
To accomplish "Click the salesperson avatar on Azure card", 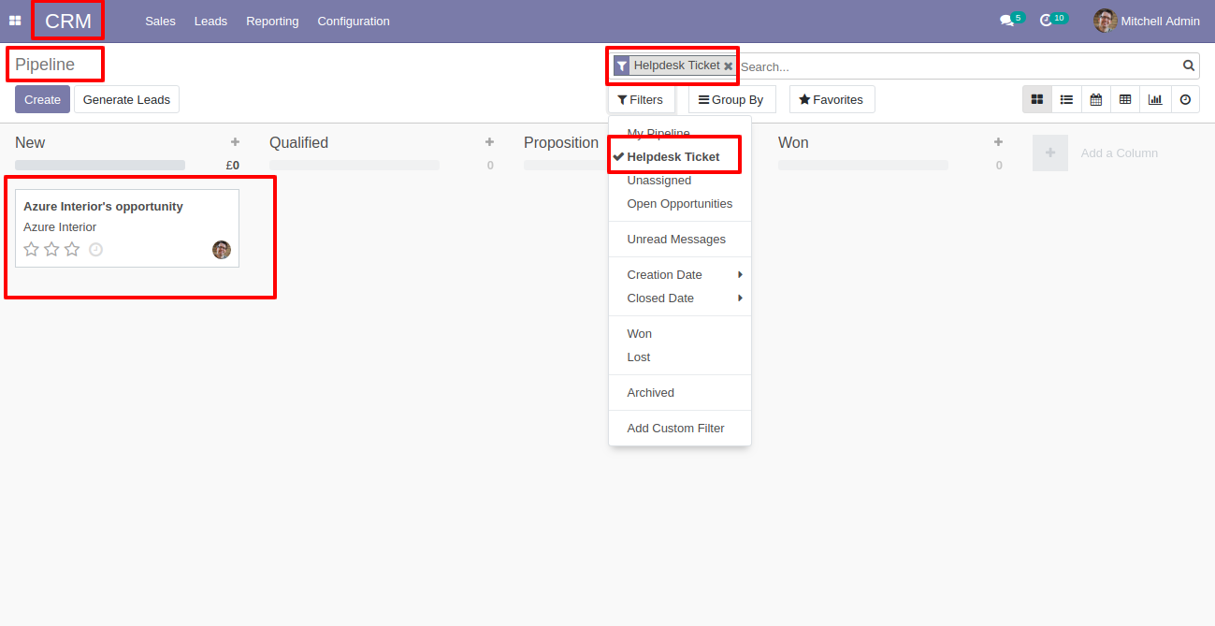I will click(x=222, y=250).
